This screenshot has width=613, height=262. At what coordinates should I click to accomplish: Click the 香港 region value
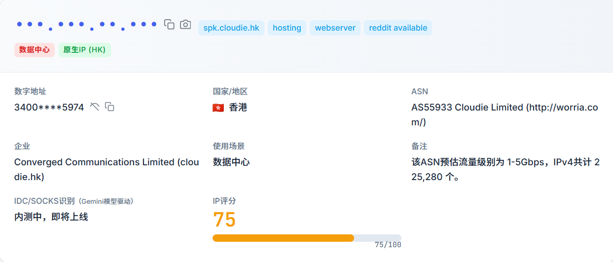point(238,107)
